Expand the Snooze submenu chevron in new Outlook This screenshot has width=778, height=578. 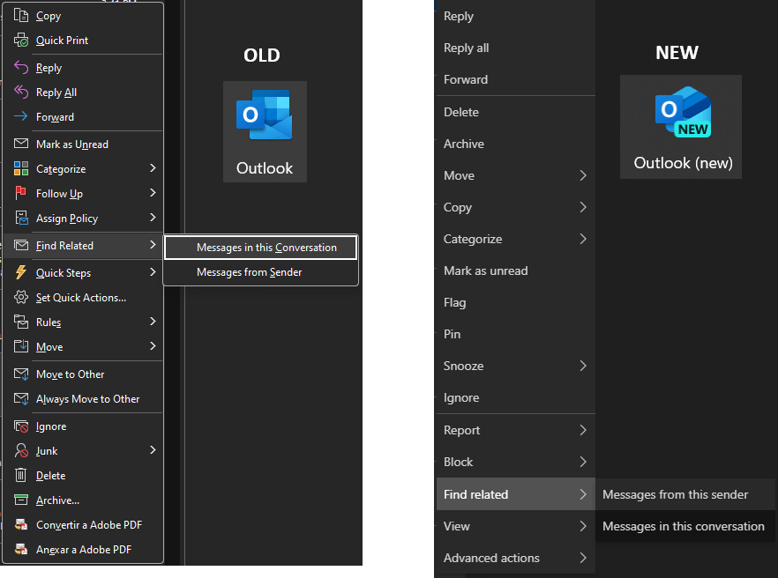(x=583, y=366)
